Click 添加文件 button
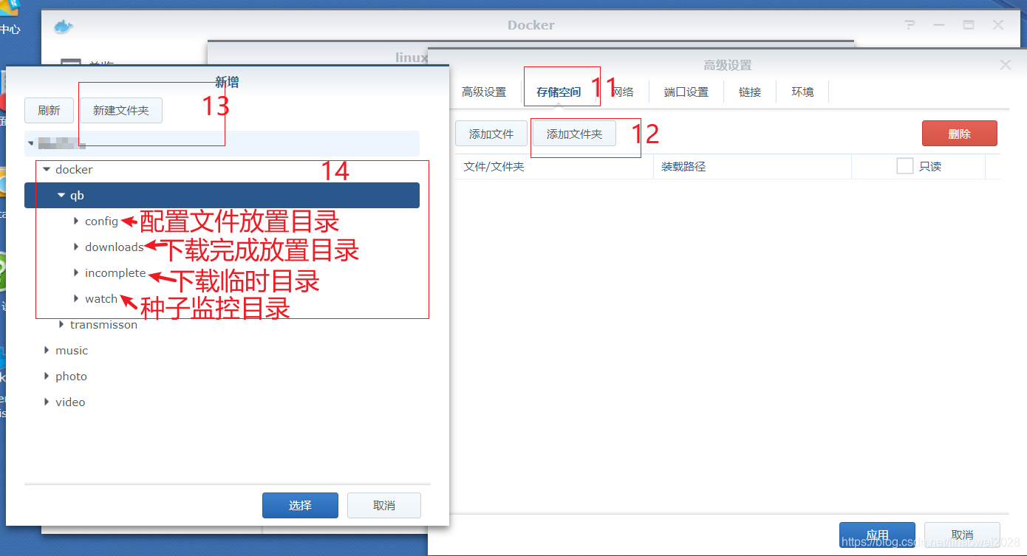Screen dimensions: 1027x556 (491, 134)
